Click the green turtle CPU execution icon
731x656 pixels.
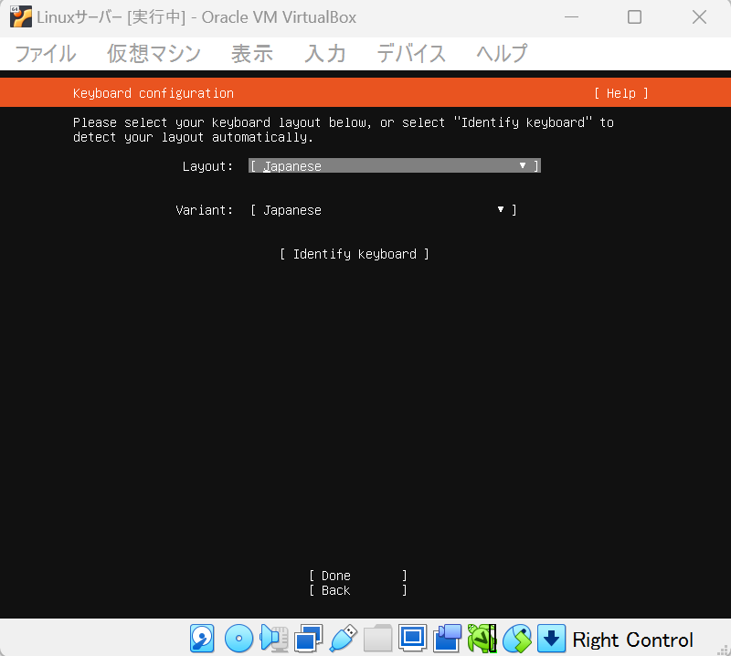(x=482, y=639)
